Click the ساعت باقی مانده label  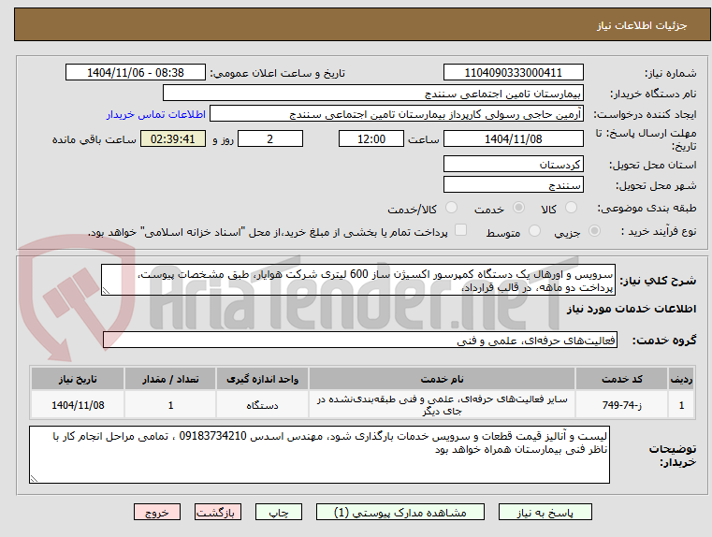pyautogui.click(x=94, y=139)
